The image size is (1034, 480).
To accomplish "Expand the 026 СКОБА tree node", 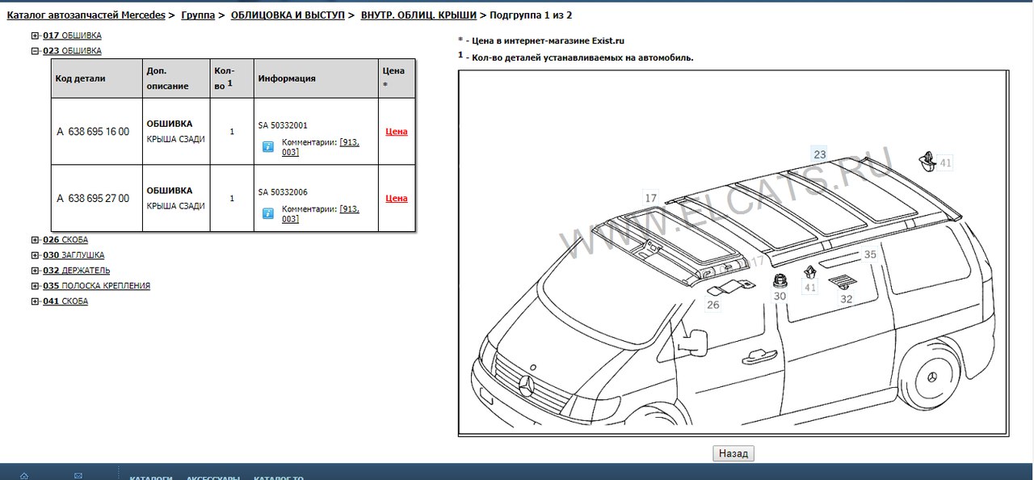I will point(35,240).
